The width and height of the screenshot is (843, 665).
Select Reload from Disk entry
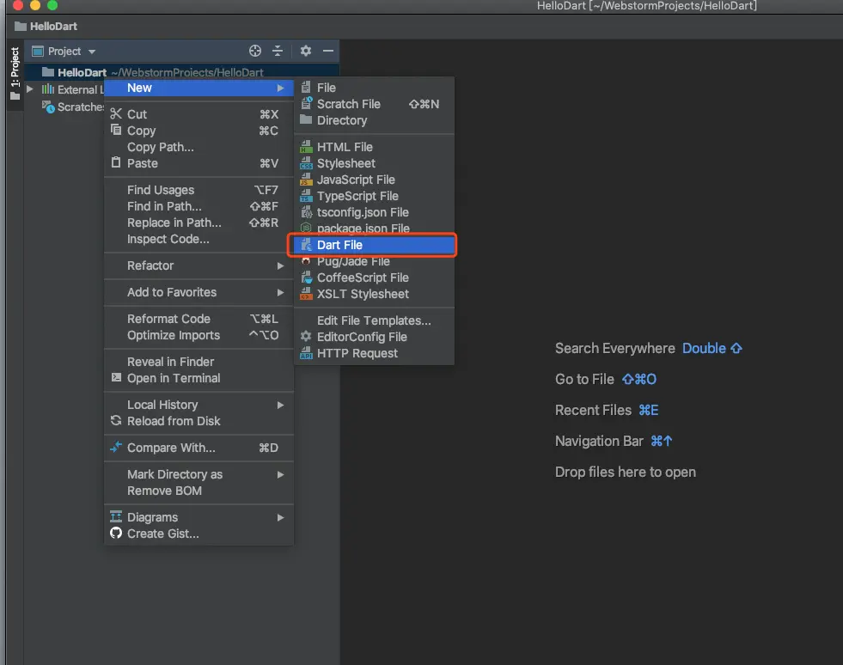(199, 421)
